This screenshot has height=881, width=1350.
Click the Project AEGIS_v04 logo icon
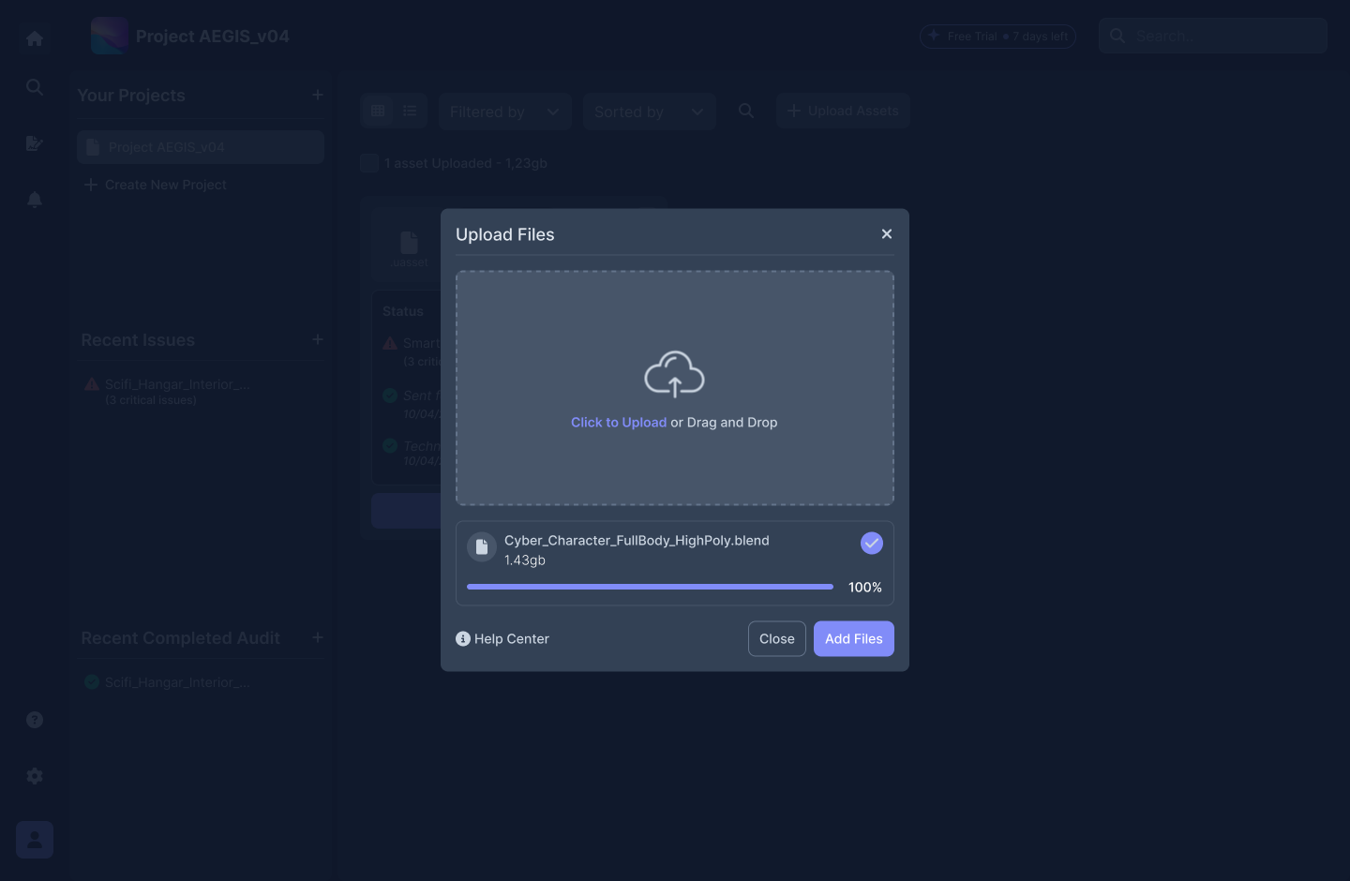pyautogui.click(x=110, y=36)
